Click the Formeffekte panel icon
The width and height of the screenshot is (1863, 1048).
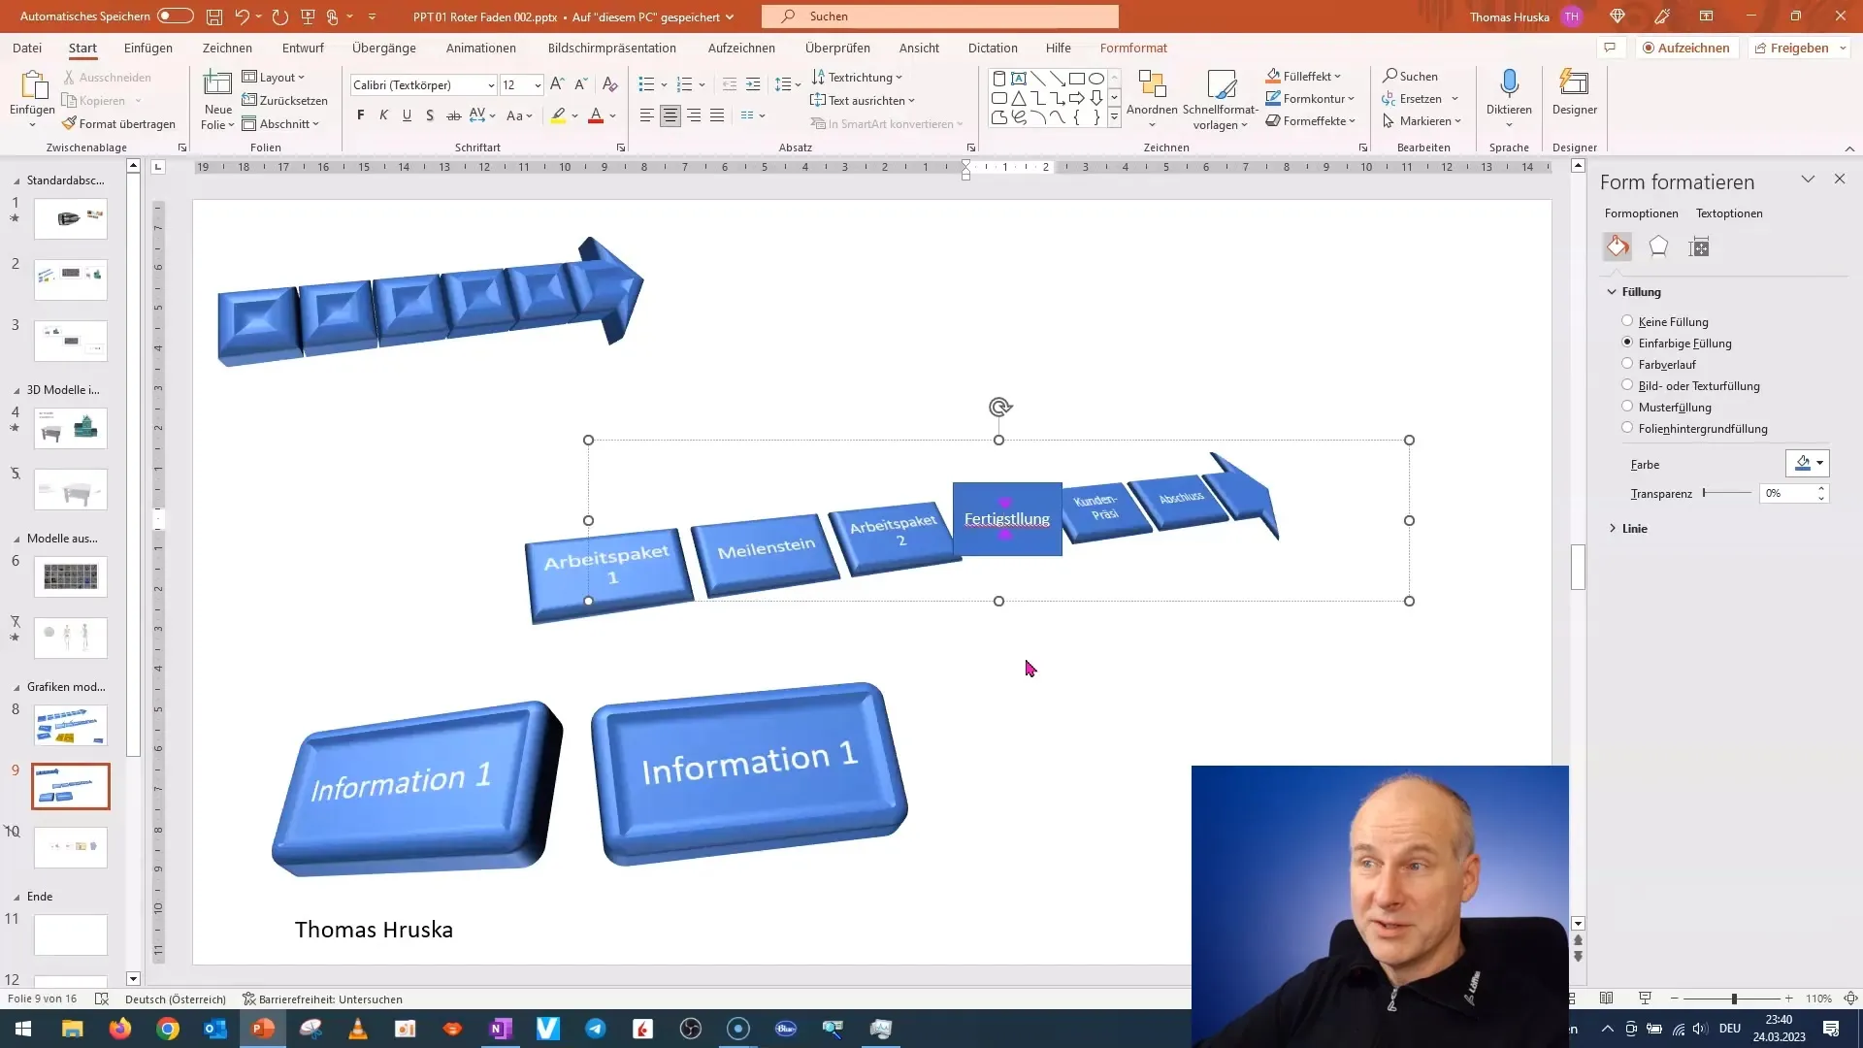[1659, 246]
